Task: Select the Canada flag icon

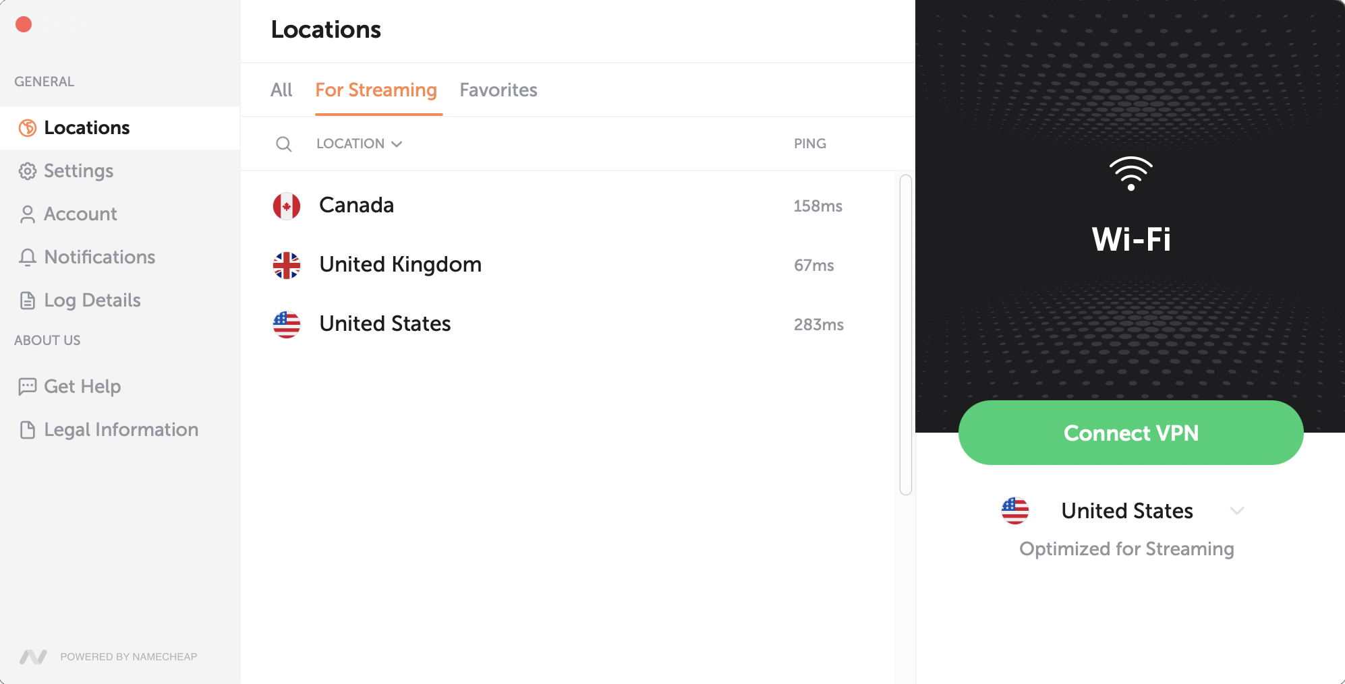Action: (x=287, y=206)
